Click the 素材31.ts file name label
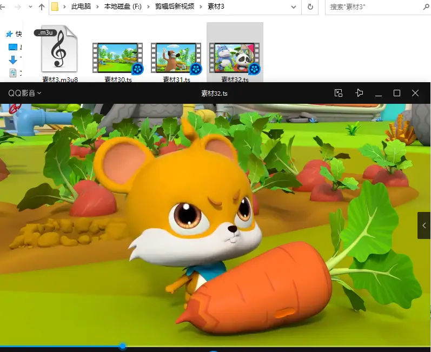This screenshot has height=352, width=431. coord(176,79)
